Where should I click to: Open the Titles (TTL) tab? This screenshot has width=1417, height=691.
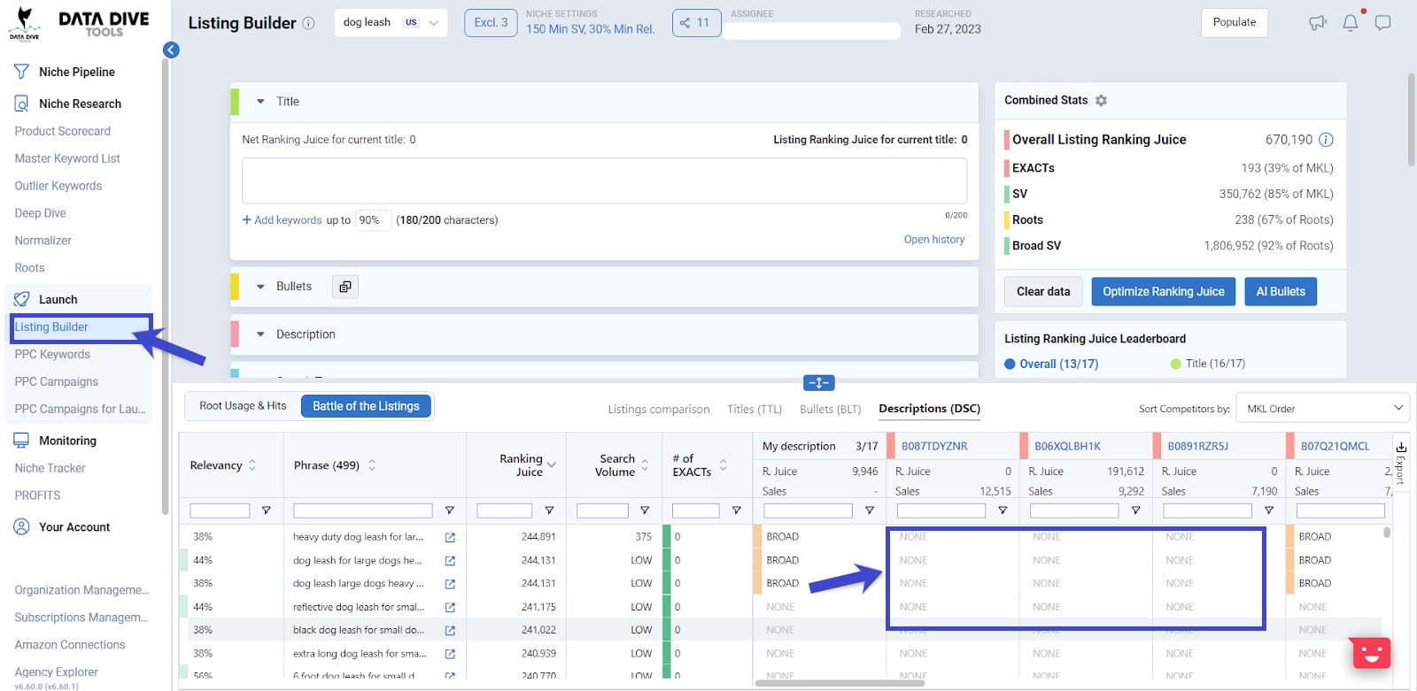click(755, 410)
